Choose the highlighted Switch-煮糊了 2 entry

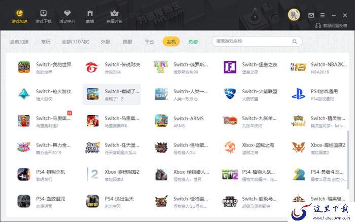pyautogui.click(x=112, y=94)
